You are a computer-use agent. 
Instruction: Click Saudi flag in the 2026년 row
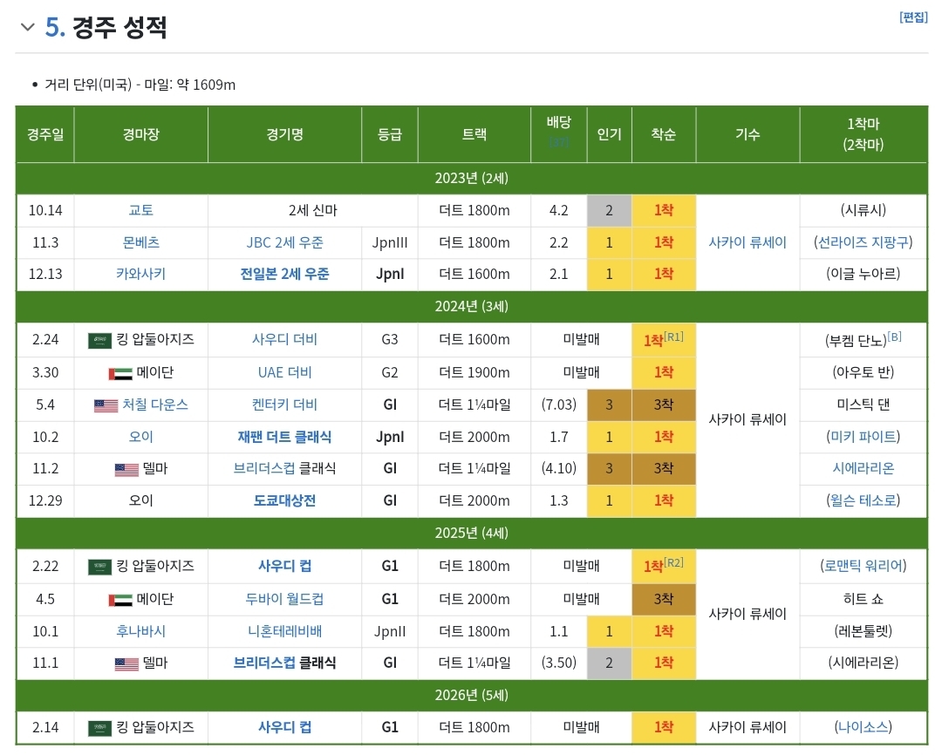[99, 728]
